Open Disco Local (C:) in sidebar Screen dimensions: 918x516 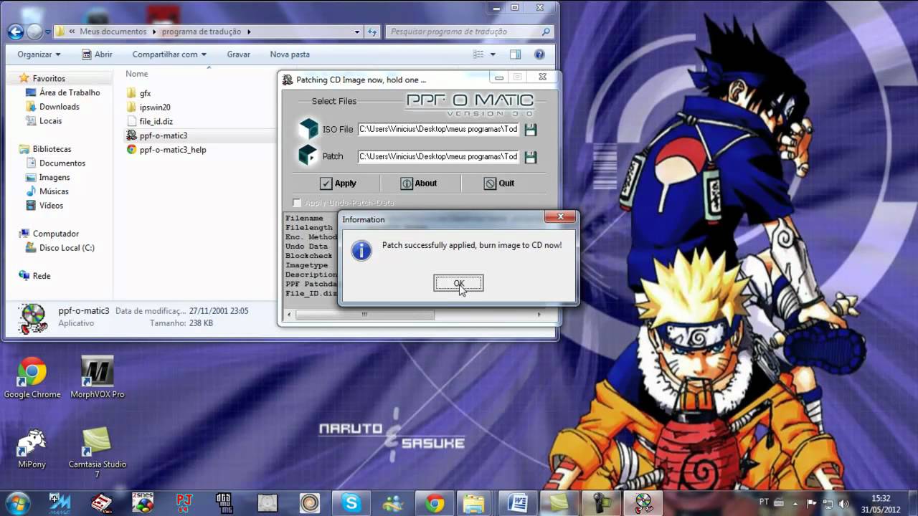(67, 248)
